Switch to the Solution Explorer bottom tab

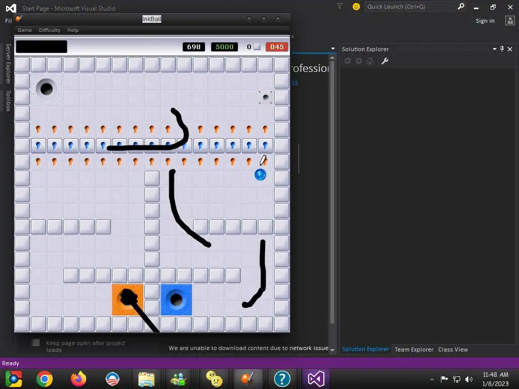(x=366, y=349)
